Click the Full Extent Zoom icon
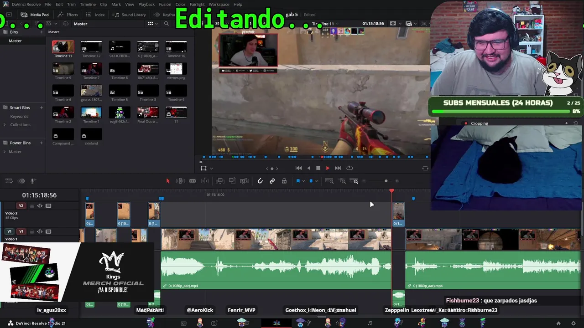This screenshot has height=328, width=584. (x=329, y=181)
